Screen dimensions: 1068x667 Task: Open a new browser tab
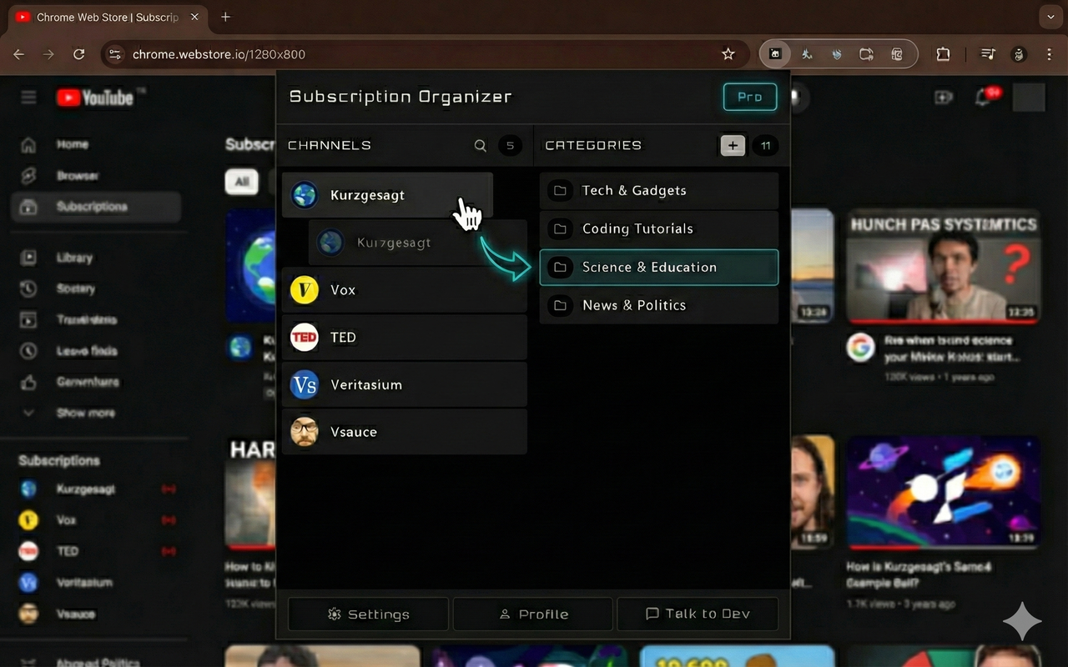pyautogui.click(x=225, y=17)
